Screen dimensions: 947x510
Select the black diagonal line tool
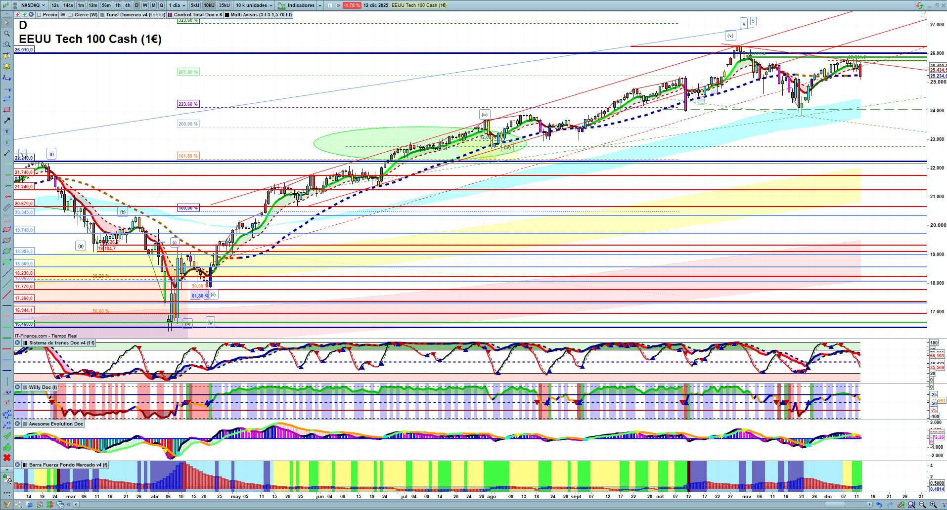click(x=7, y=273)
